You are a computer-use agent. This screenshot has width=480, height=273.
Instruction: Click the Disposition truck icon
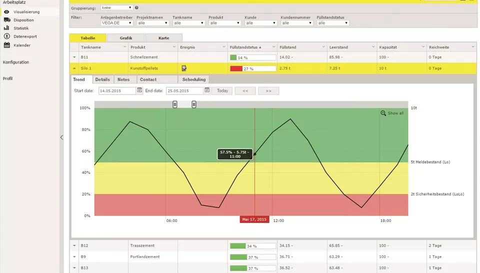[x=6, y=20]
